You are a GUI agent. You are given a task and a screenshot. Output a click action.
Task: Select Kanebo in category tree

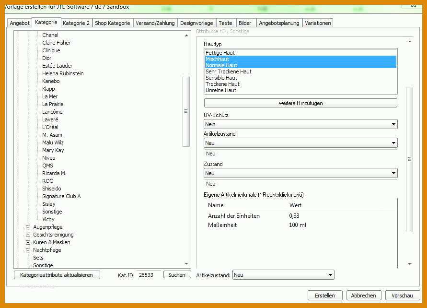[x=51, y=81]
